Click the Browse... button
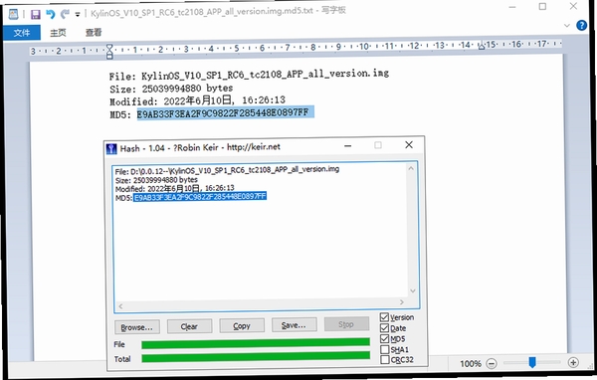 (x=137, y=327)
